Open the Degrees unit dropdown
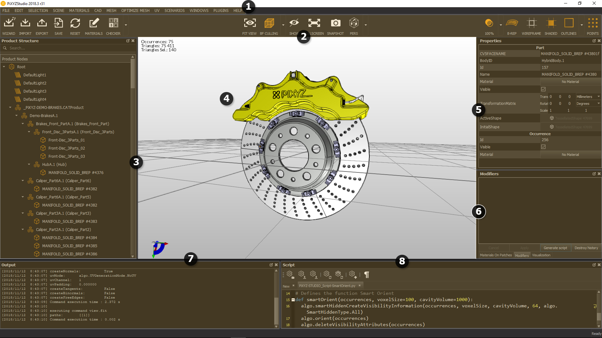The width and height of the screenshot is (602, 338). (588, 104)
